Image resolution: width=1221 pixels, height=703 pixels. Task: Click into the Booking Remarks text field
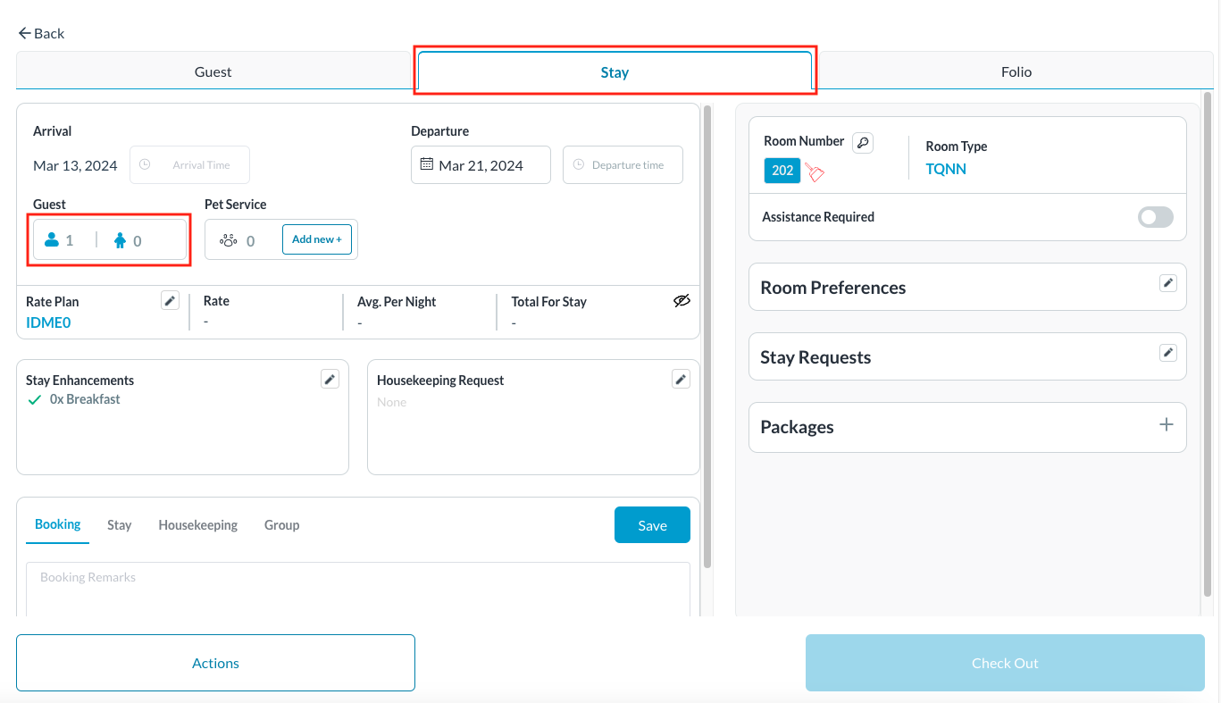pyautogui.click(x=357, y=588)
